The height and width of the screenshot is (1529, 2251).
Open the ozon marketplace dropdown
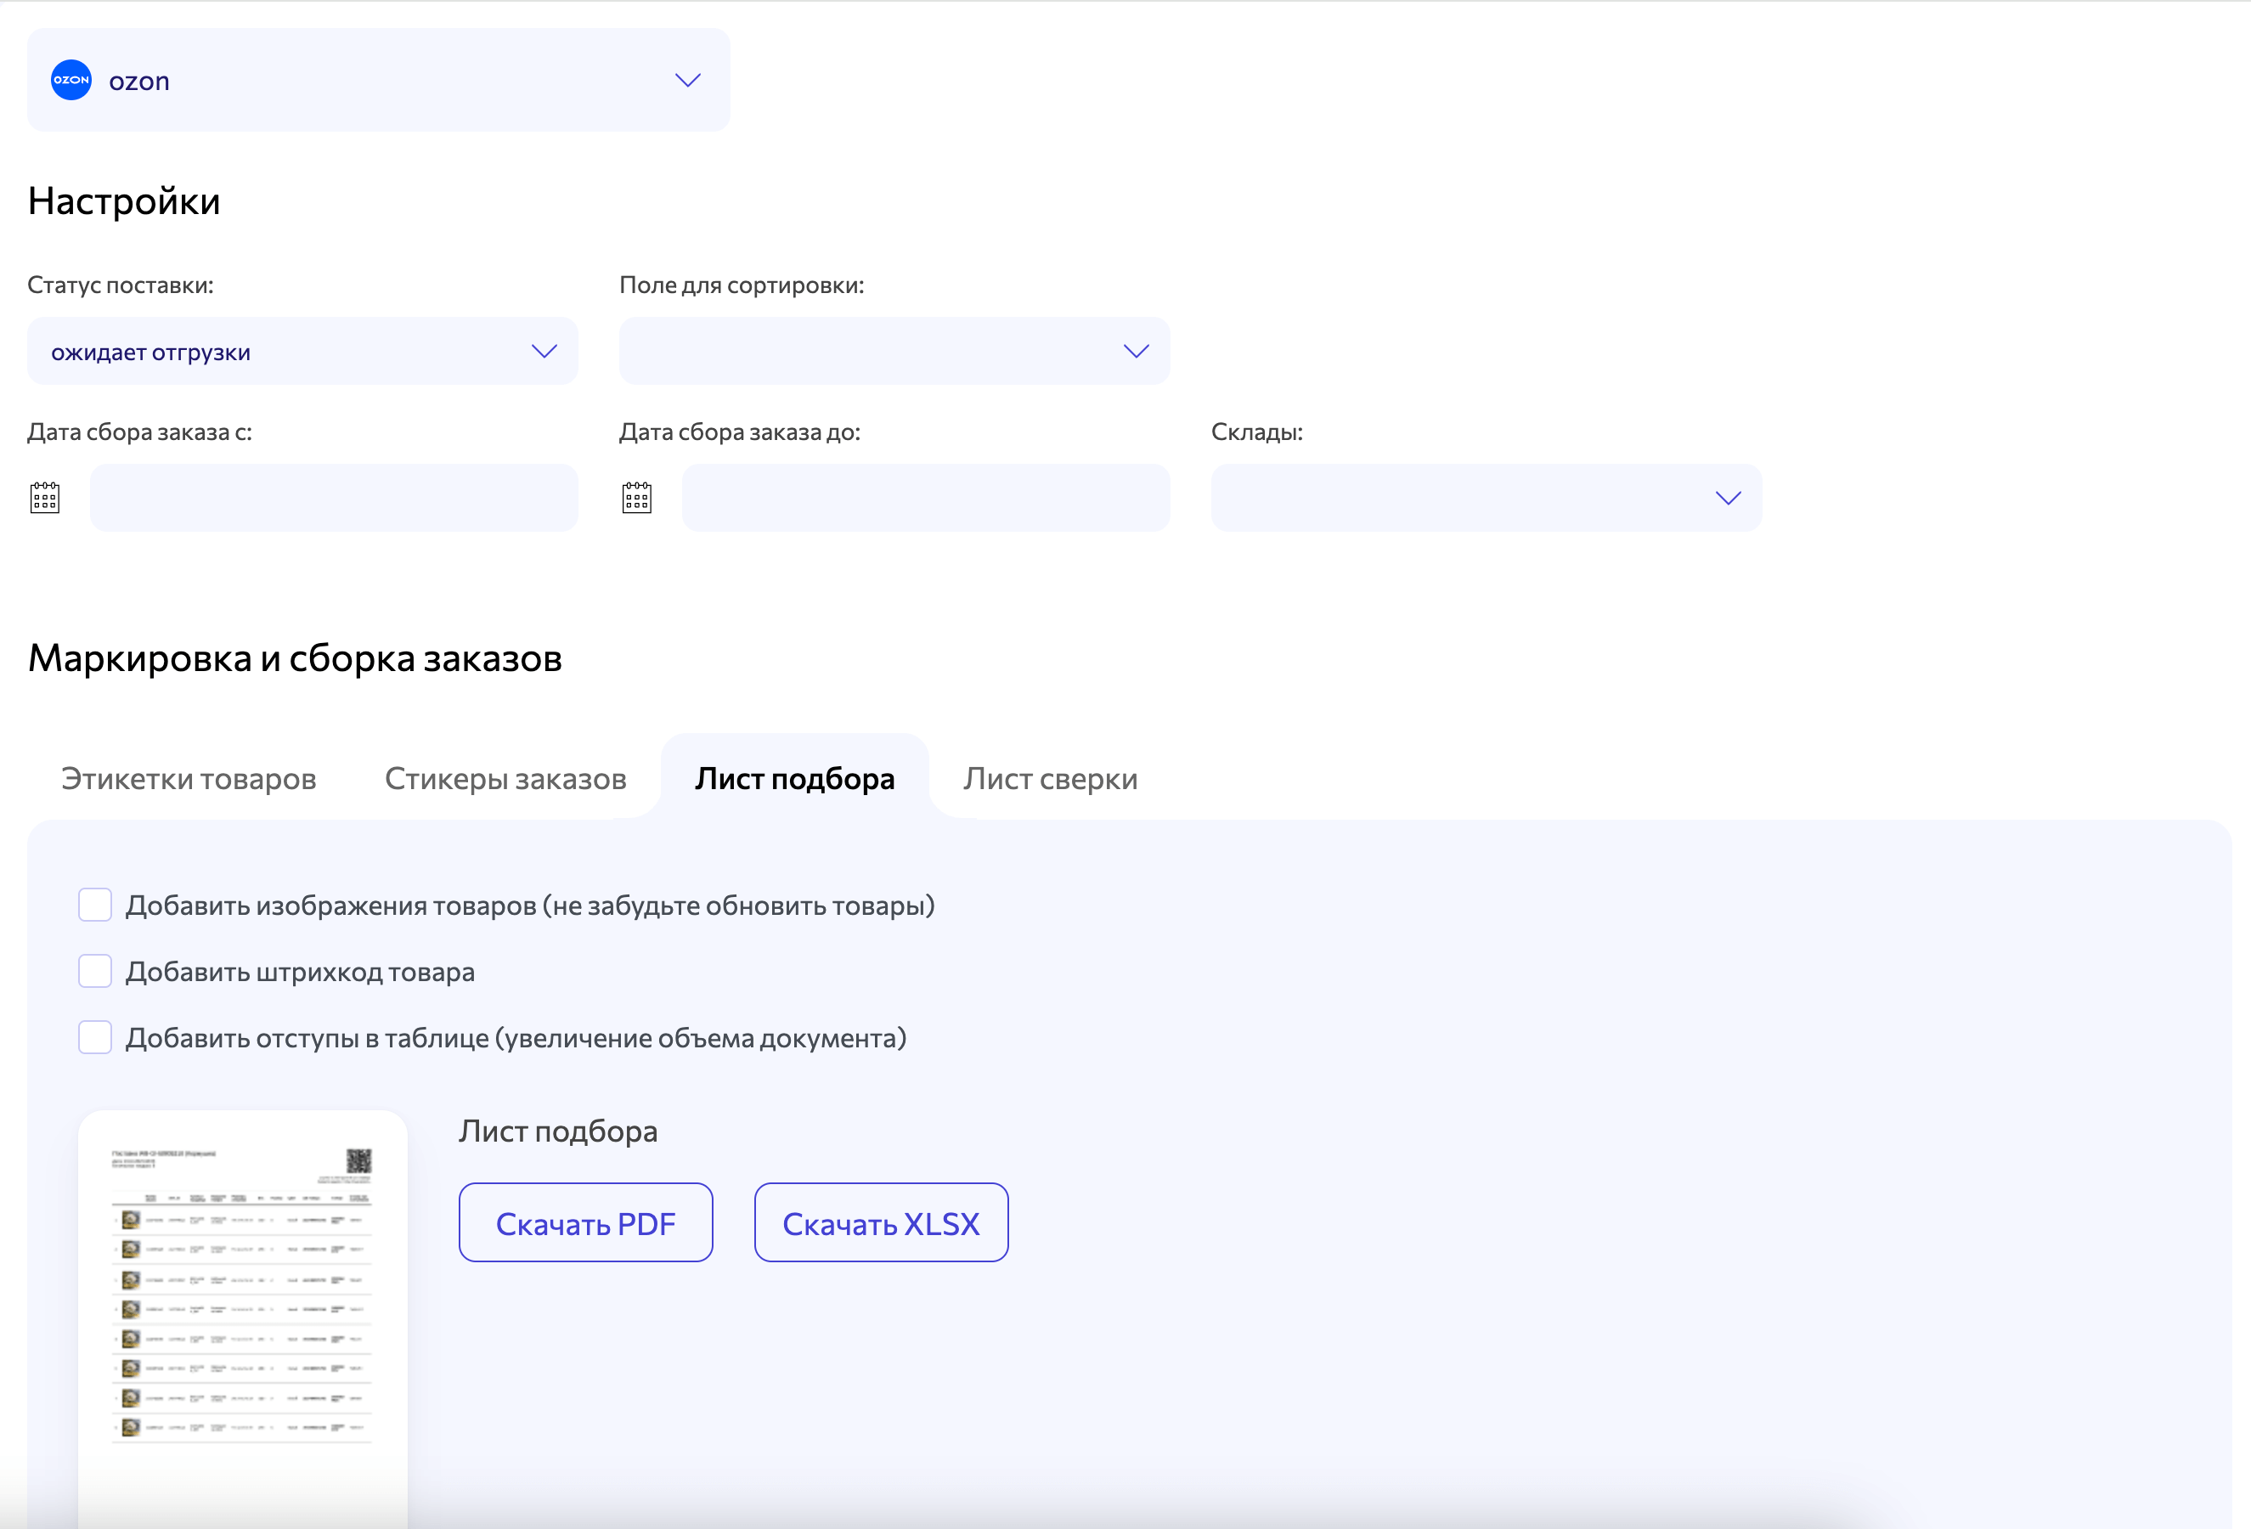point(378,81)
